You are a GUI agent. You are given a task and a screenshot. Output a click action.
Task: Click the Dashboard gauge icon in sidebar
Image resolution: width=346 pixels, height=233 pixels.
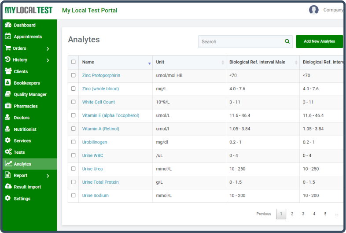pyautogui.click(x=8, y=25)
